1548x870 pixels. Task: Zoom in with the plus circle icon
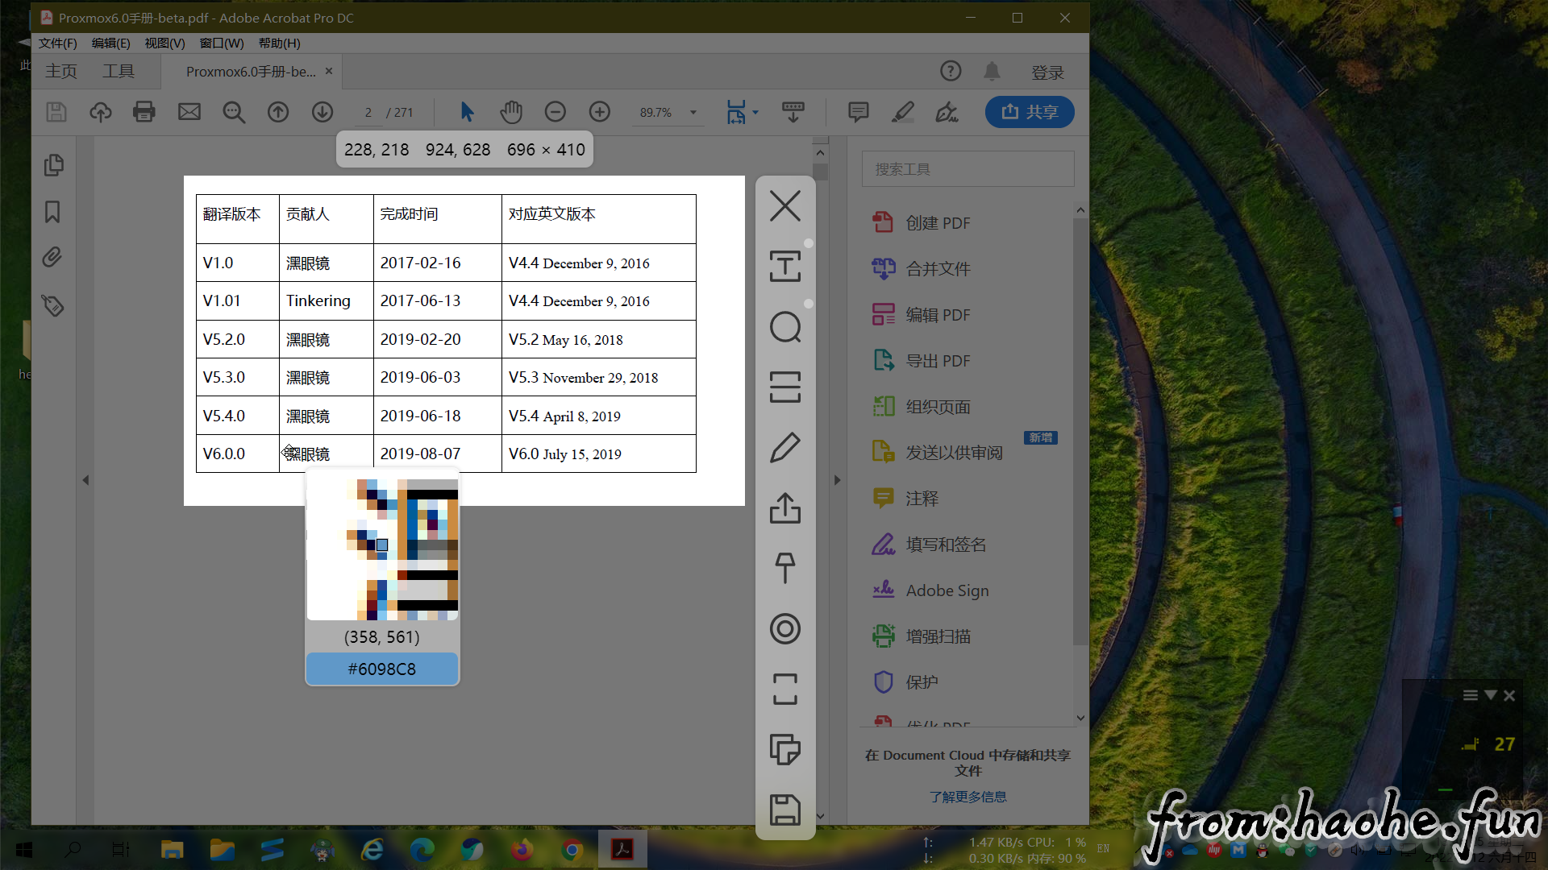(x=600, y=112)
